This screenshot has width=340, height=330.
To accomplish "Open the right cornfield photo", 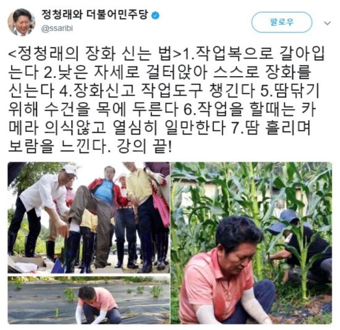I will [x=252, y=243].
